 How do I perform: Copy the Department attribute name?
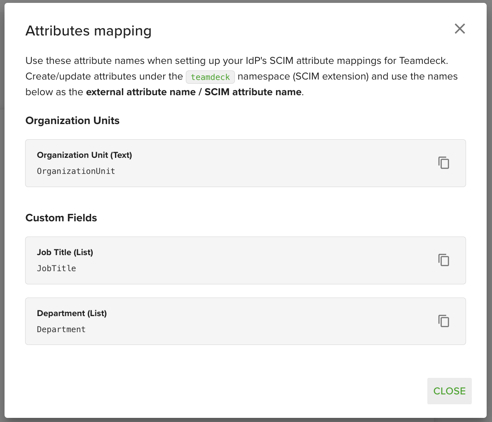tap(443, 321)
